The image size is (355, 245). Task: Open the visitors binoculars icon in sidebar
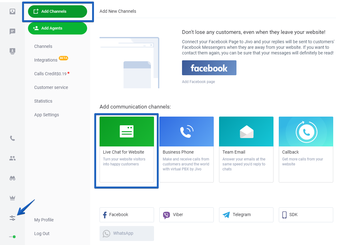(12, 178)
